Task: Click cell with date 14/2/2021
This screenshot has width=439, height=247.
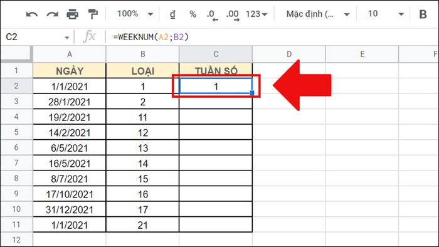Action: pos(70,132)
